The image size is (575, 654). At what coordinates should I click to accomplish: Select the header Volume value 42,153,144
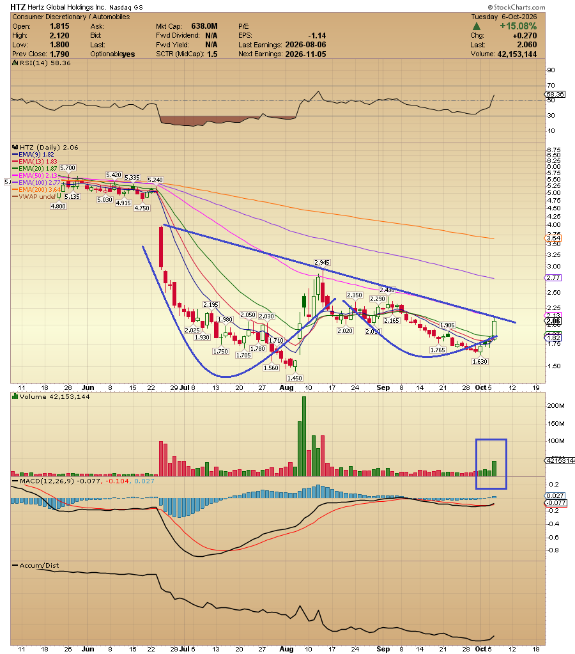coord(517,54)
